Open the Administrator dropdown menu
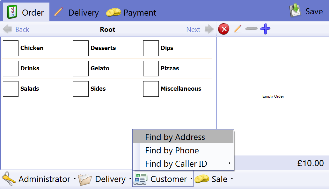Viewport: 329px width, 189px height. tap(75, 179)
